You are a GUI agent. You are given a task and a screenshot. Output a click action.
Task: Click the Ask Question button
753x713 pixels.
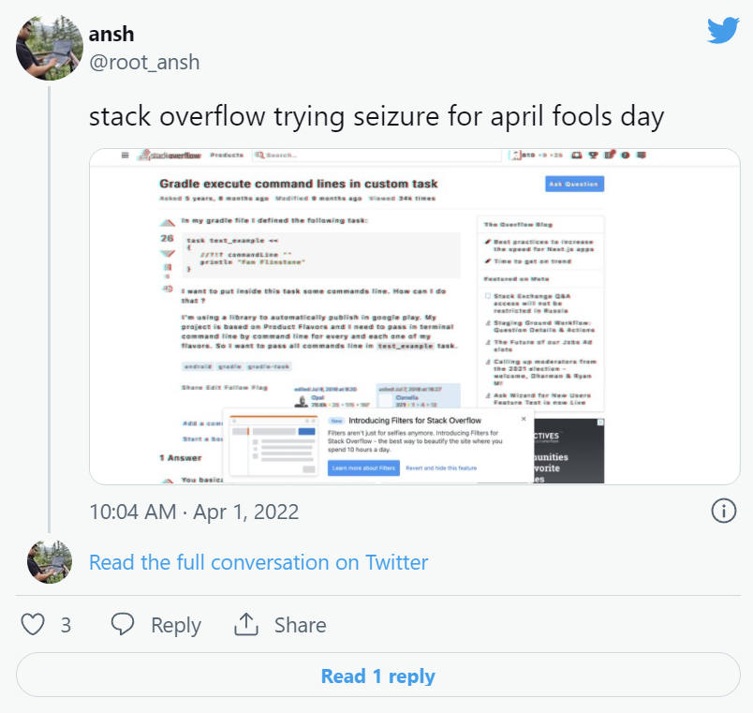[572, 185]
